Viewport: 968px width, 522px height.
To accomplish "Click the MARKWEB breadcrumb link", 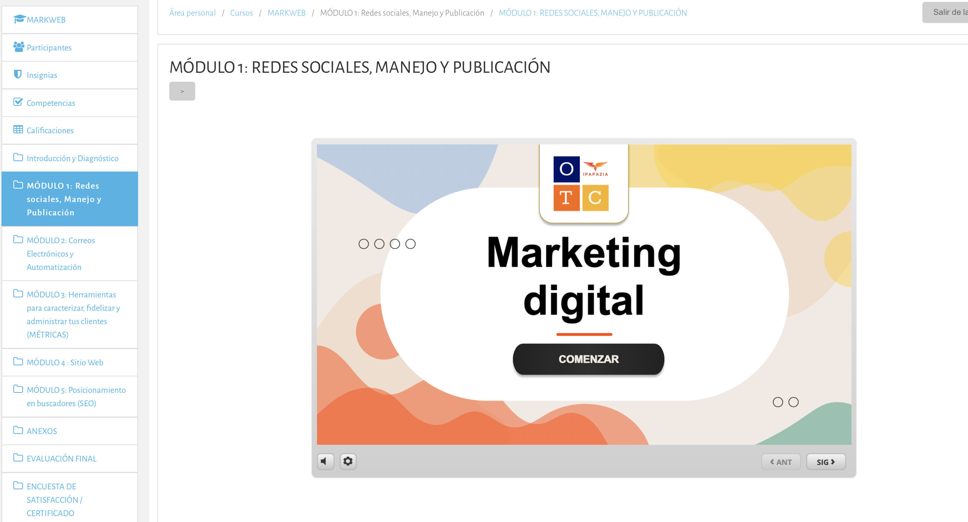I will [x=287, y=13].
